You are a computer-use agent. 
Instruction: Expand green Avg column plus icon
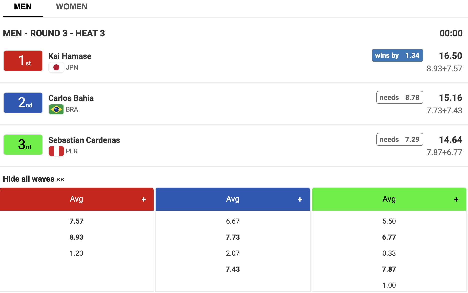[x=456, y=199]
